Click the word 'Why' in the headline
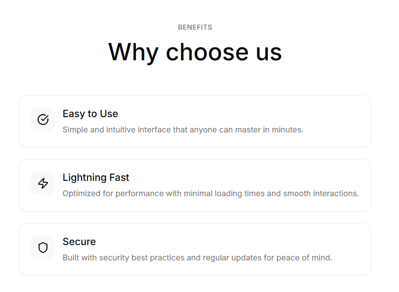This screenshot has height=292, width=399. tap(133, 52)
